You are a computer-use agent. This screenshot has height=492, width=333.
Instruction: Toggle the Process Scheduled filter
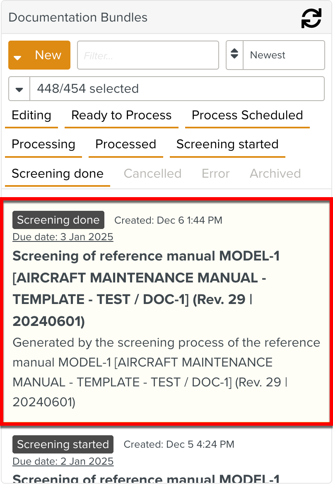tap(247, 116)
